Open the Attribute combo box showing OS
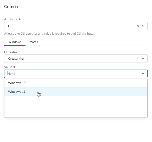 [76, 26]
